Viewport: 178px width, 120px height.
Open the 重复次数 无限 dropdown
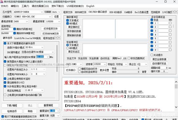point(55,116)
